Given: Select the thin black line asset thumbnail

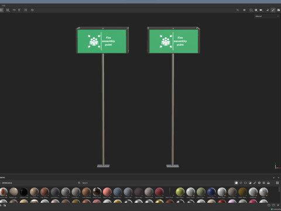Looking at the screenshot, I should tap(170, 192).
